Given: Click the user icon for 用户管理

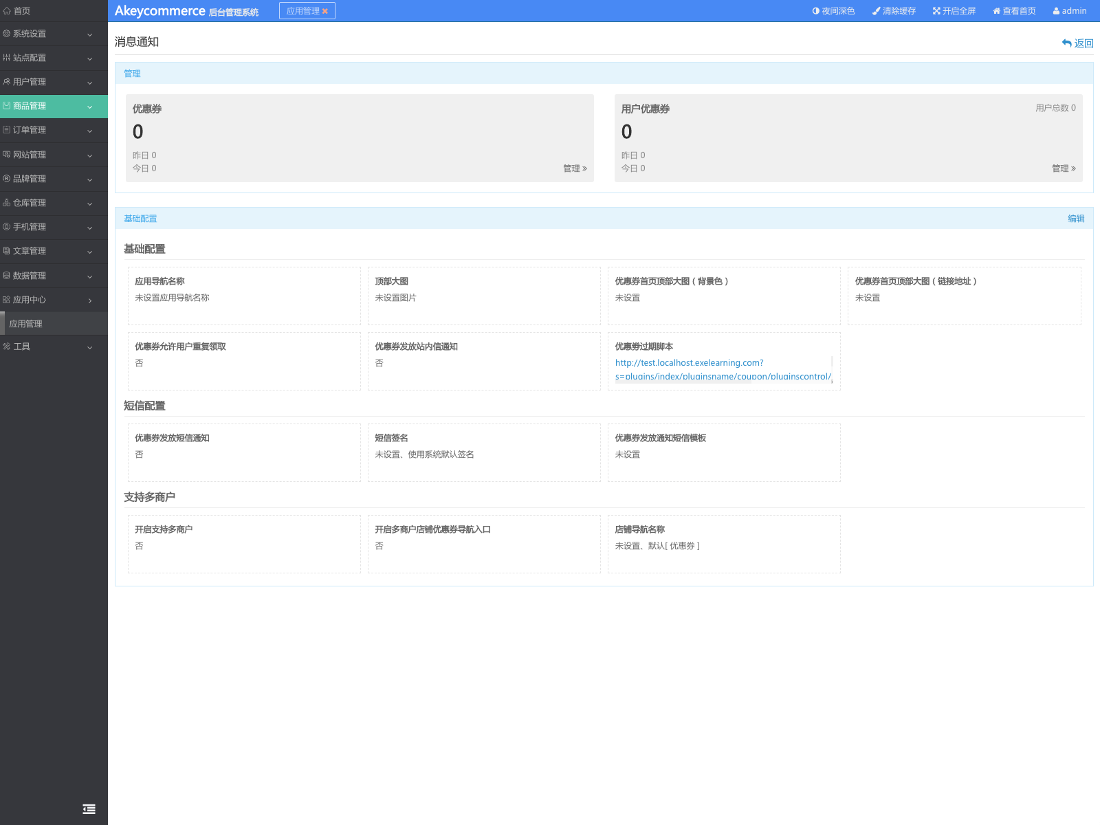Looking at the screenshot, I should coord(7,82).
